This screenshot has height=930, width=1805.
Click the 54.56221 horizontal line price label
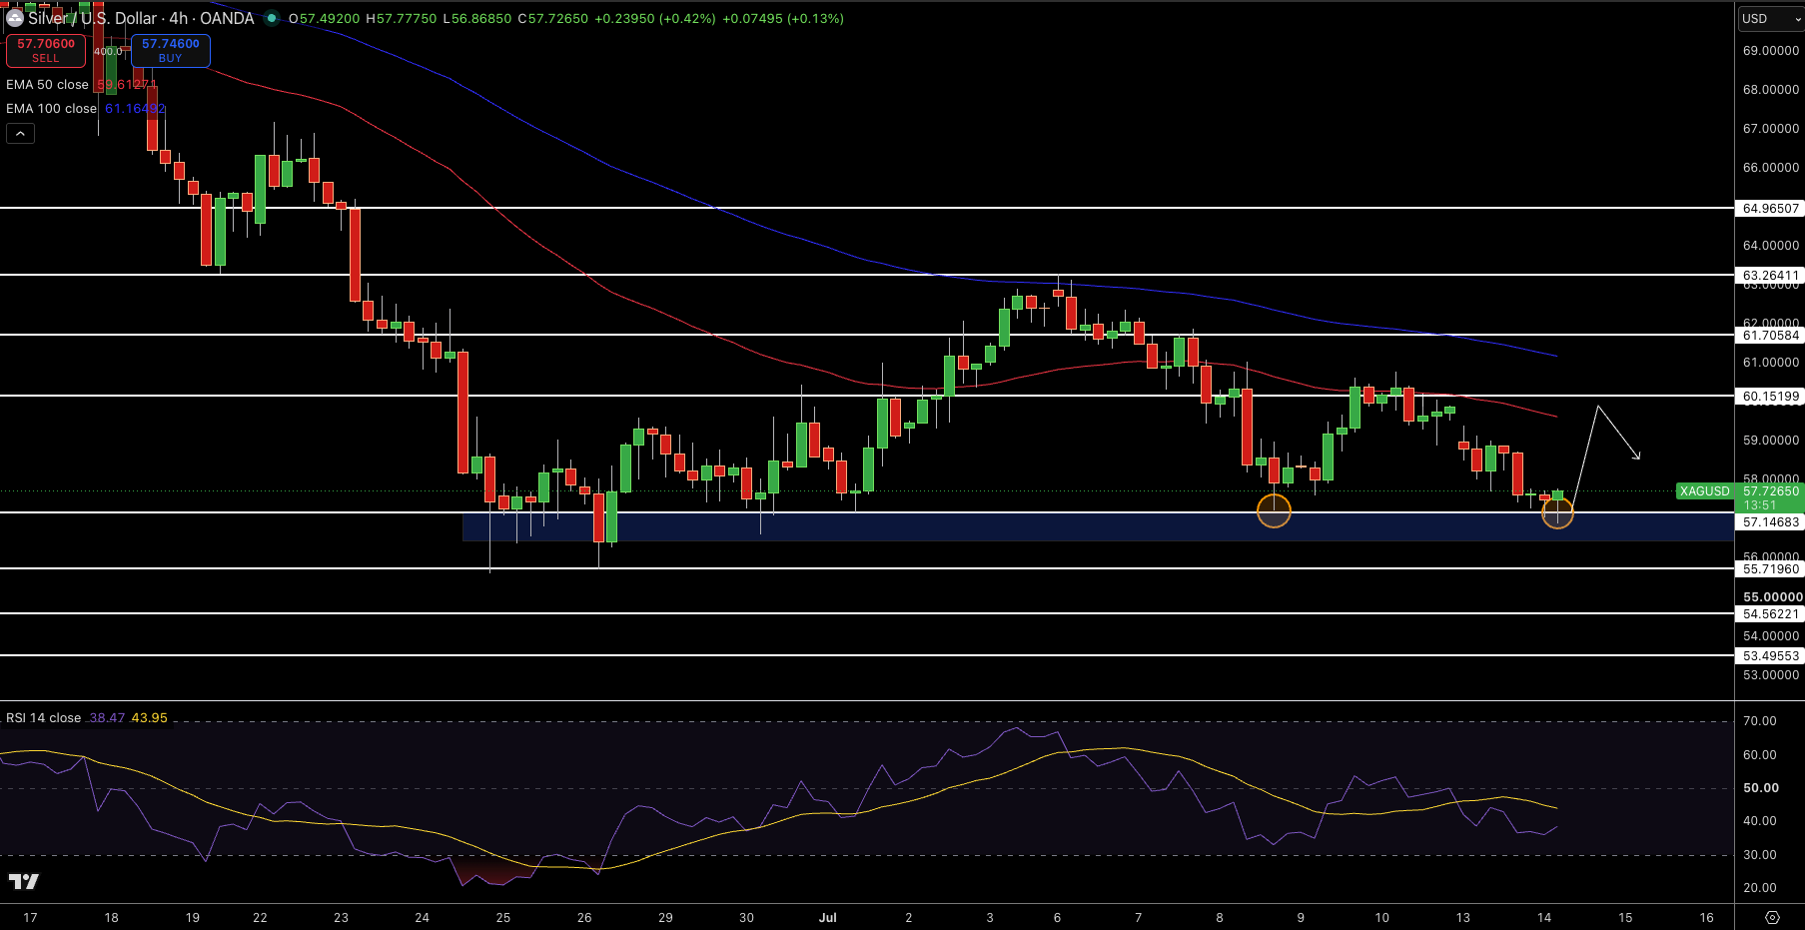pos(1771,614)
